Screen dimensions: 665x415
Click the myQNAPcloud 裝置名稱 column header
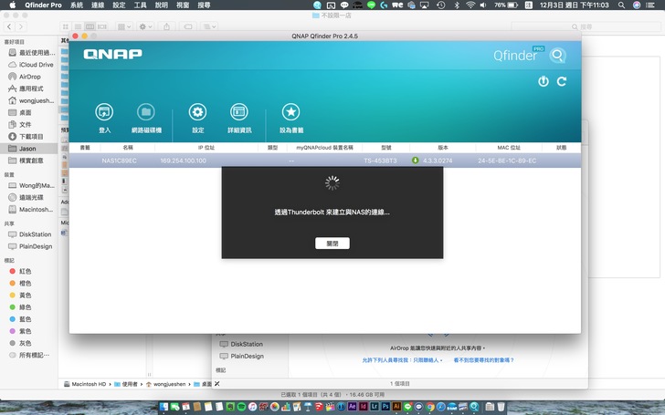click(x=324, y=148)
